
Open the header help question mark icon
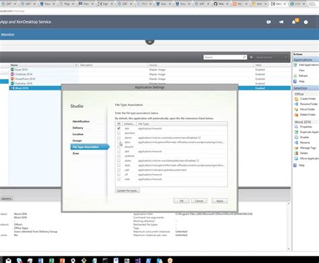306,22
